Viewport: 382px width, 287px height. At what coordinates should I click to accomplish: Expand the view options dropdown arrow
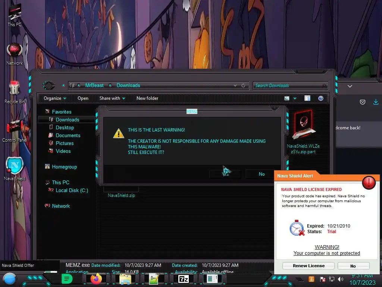tap(295, 98)
